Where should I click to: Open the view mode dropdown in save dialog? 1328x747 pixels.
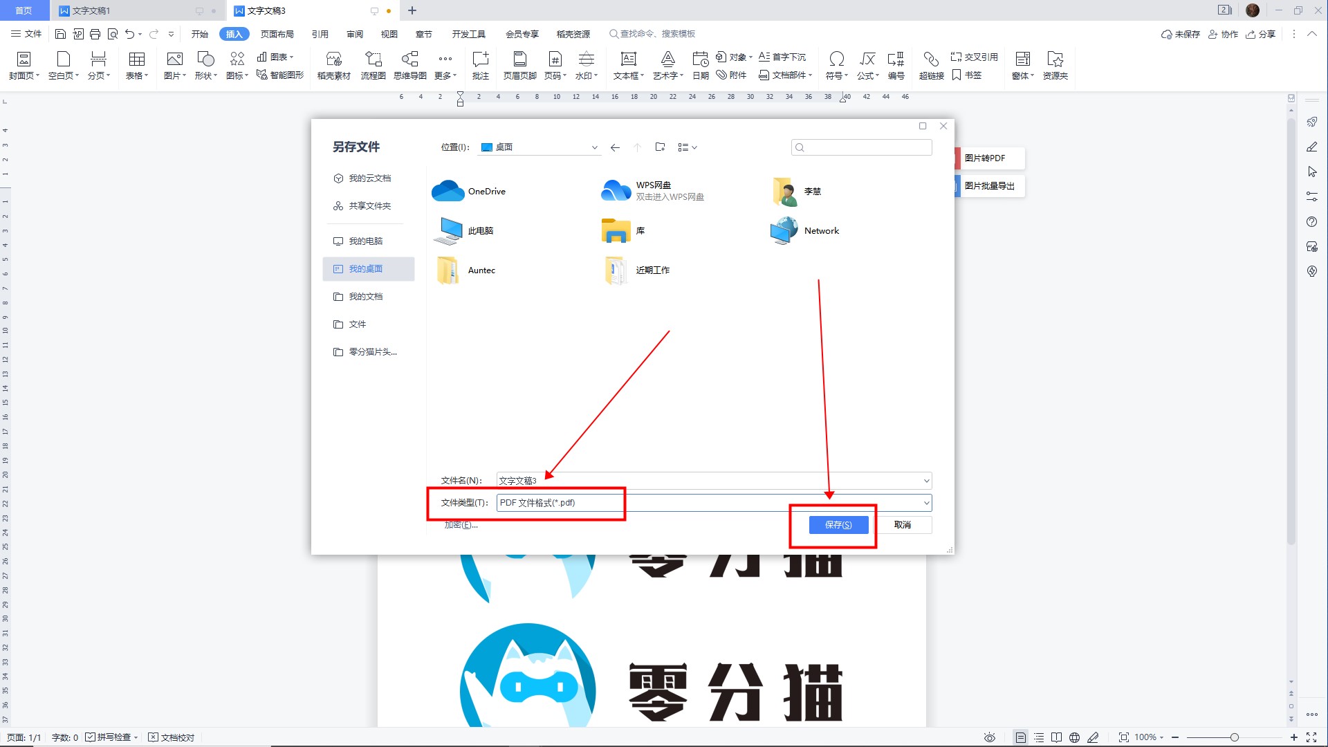pyautogui.click(x=688, y=147)
